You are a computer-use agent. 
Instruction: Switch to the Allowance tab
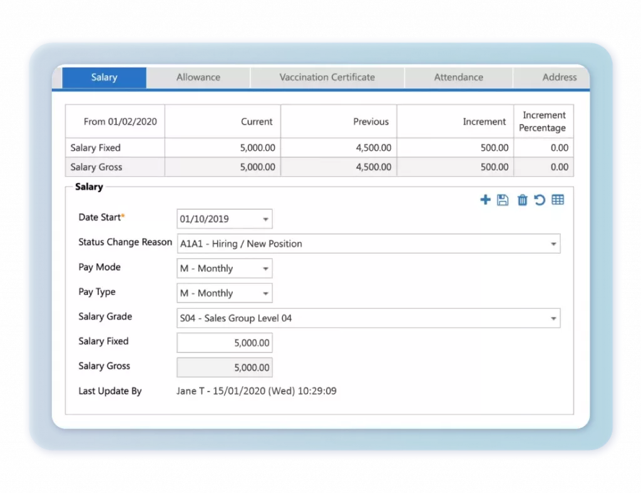coord(198,78)
